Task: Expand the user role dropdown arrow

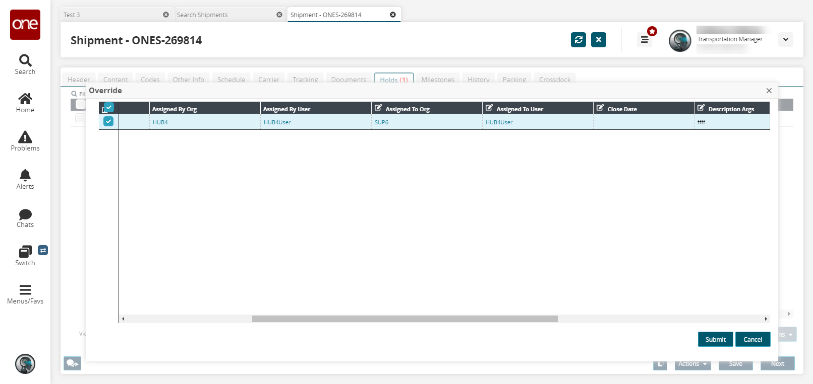Action: point(786,40)
